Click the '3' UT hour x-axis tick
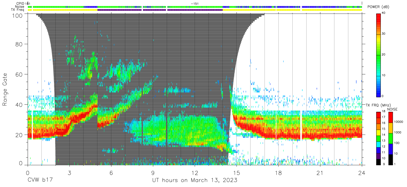Screen dimensions: 407x187 70,172
